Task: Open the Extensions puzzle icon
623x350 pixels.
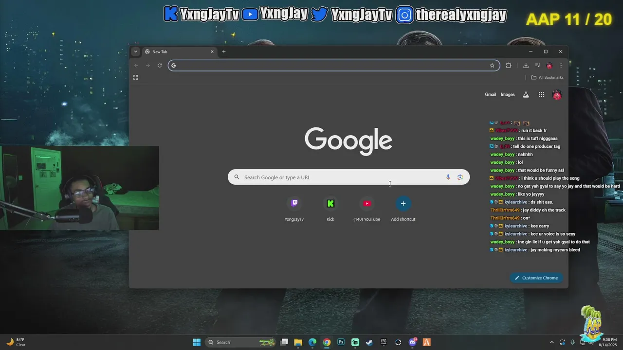Action: point(509,66)
